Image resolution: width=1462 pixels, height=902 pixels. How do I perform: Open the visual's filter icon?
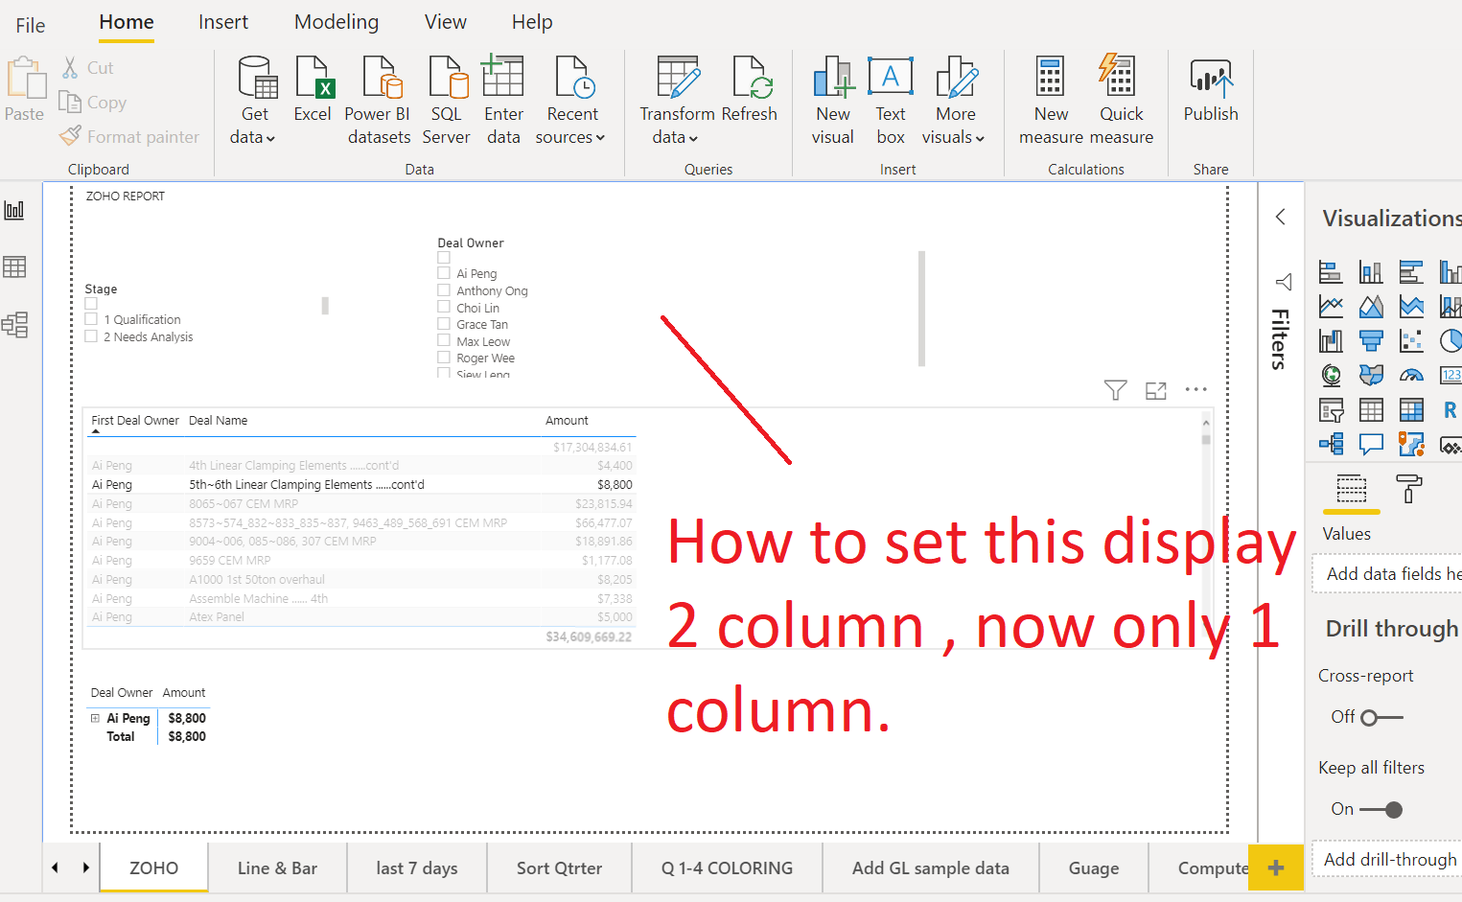click(1115, 390)
